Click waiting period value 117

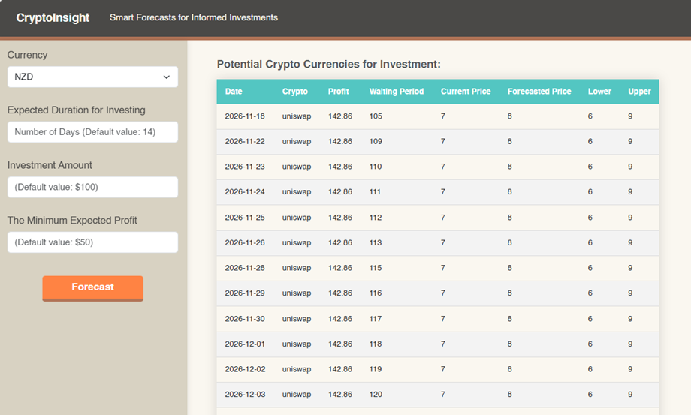[376, 319]
